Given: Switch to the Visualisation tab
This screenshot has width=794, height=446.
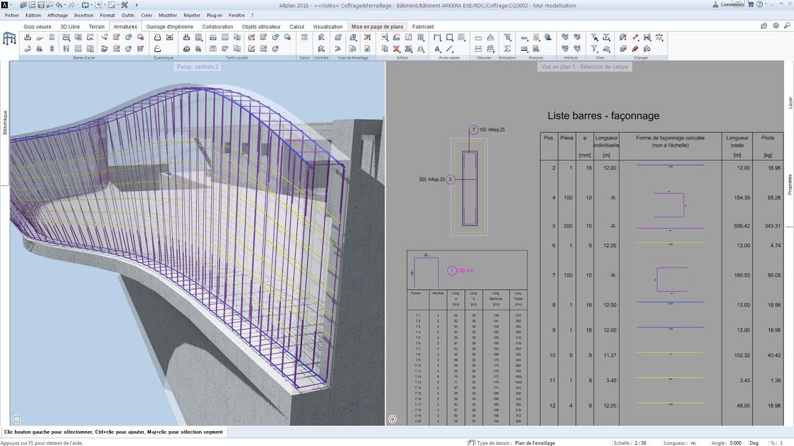Looking at the screenshot, I should point(328,27).
